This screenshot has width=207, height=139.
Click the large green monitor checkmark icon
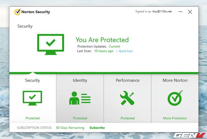coord(51,44)
